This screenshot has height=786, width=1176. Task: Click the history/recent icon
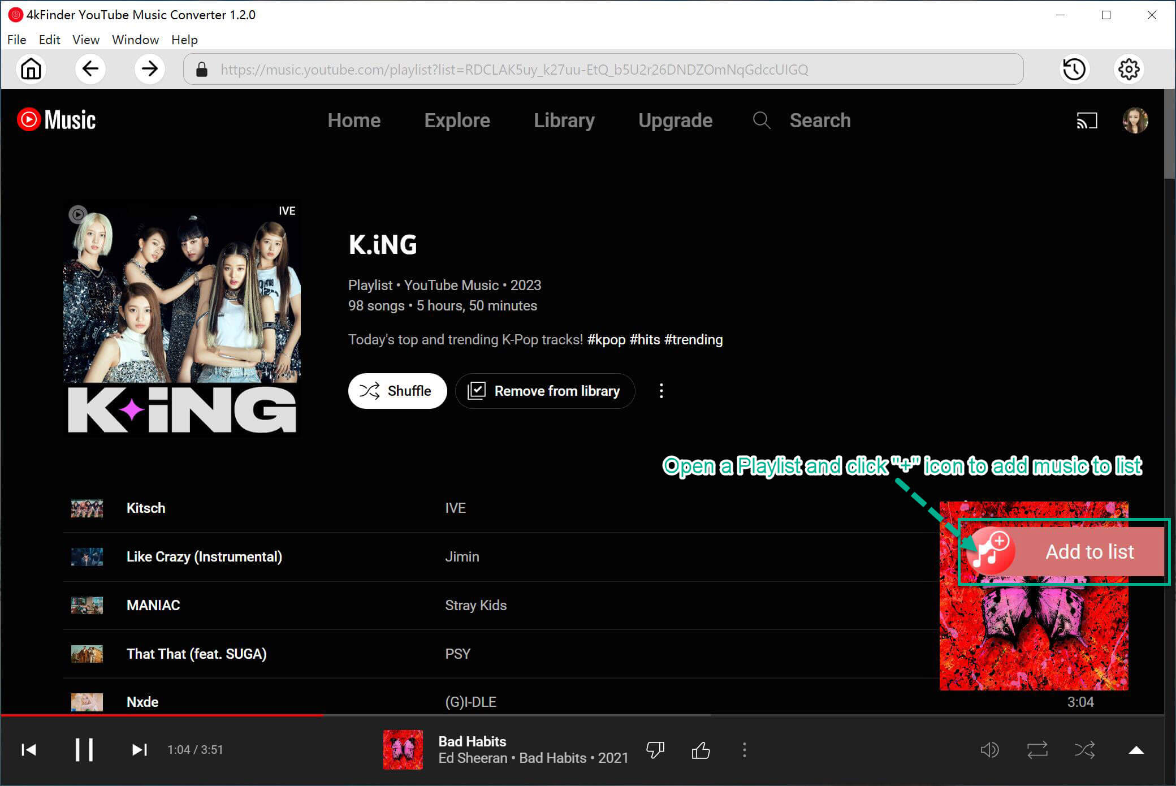tap(1074, 70)
